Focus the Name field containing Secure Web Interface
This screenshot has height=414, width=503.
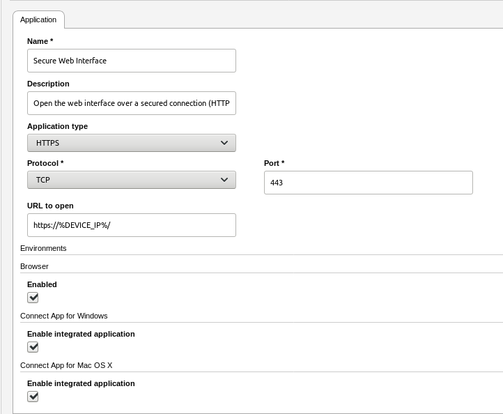pyautogui.click(x=131, y=61)
